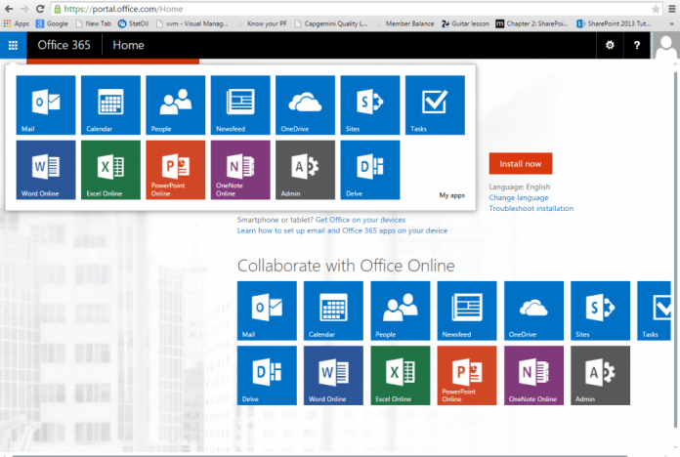Screen dimensions: 680x457
Task: Click the Change language link
Action: tap(519, 197)
